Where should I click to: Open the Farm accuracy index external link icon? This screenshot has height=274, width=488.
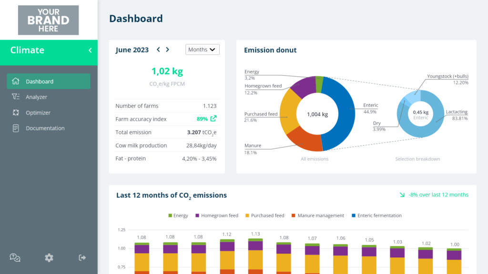pyautogui.click(x=213, y=118)
